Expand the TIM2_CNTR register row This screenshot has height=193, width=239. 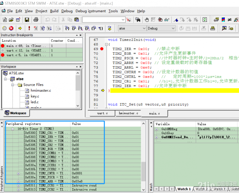(18, 173)
